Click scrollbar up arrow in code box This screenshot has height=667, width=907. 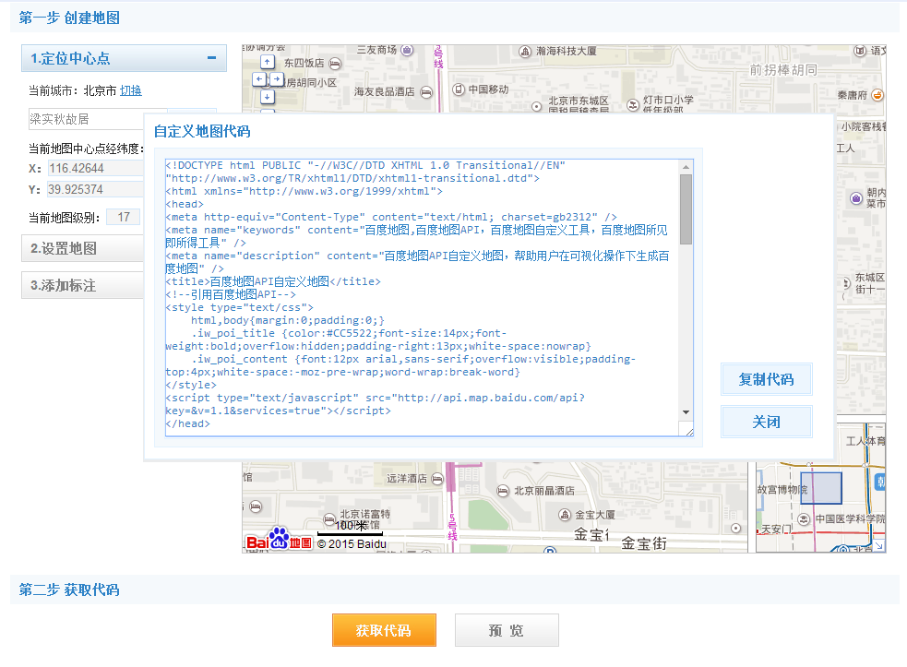(x=686, y=167)
